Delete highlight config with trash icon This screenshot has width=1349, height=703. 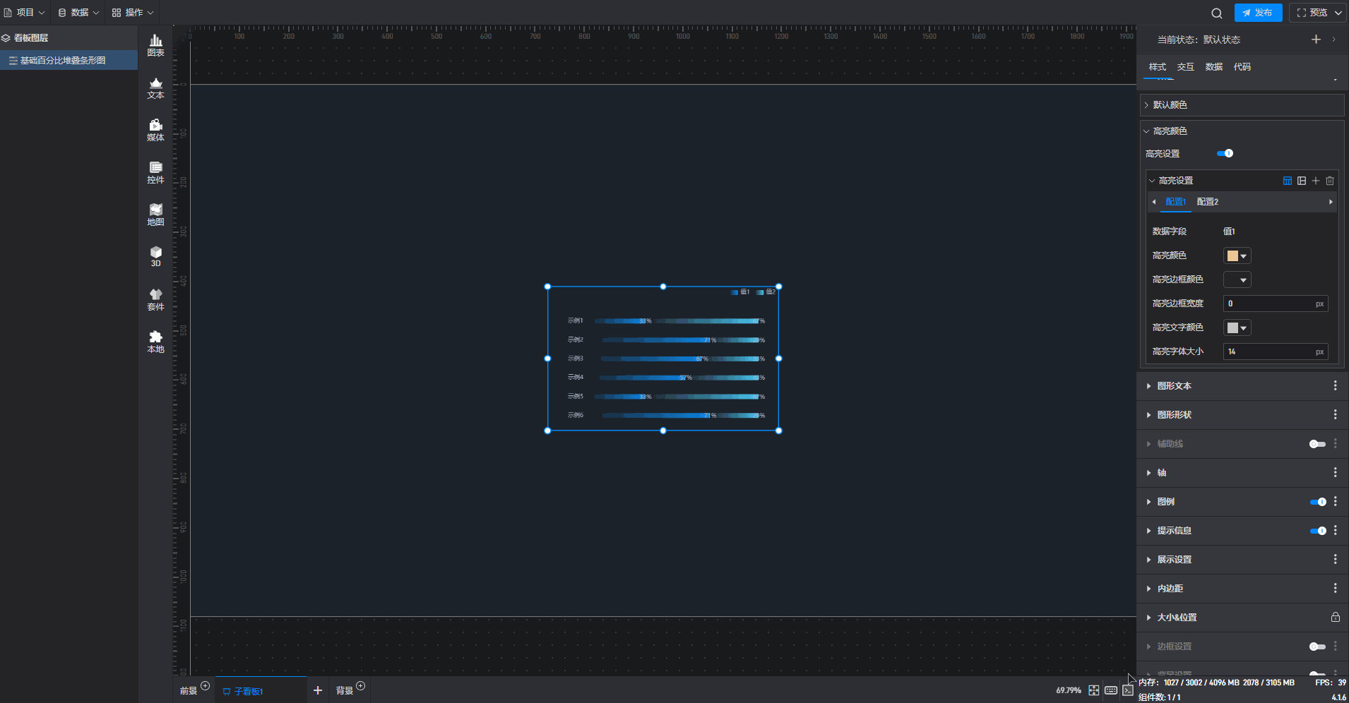click(1330, 181)
